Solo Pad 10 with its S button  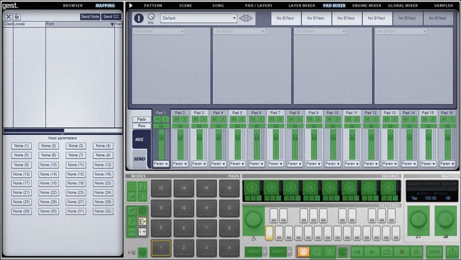[337, 119]
